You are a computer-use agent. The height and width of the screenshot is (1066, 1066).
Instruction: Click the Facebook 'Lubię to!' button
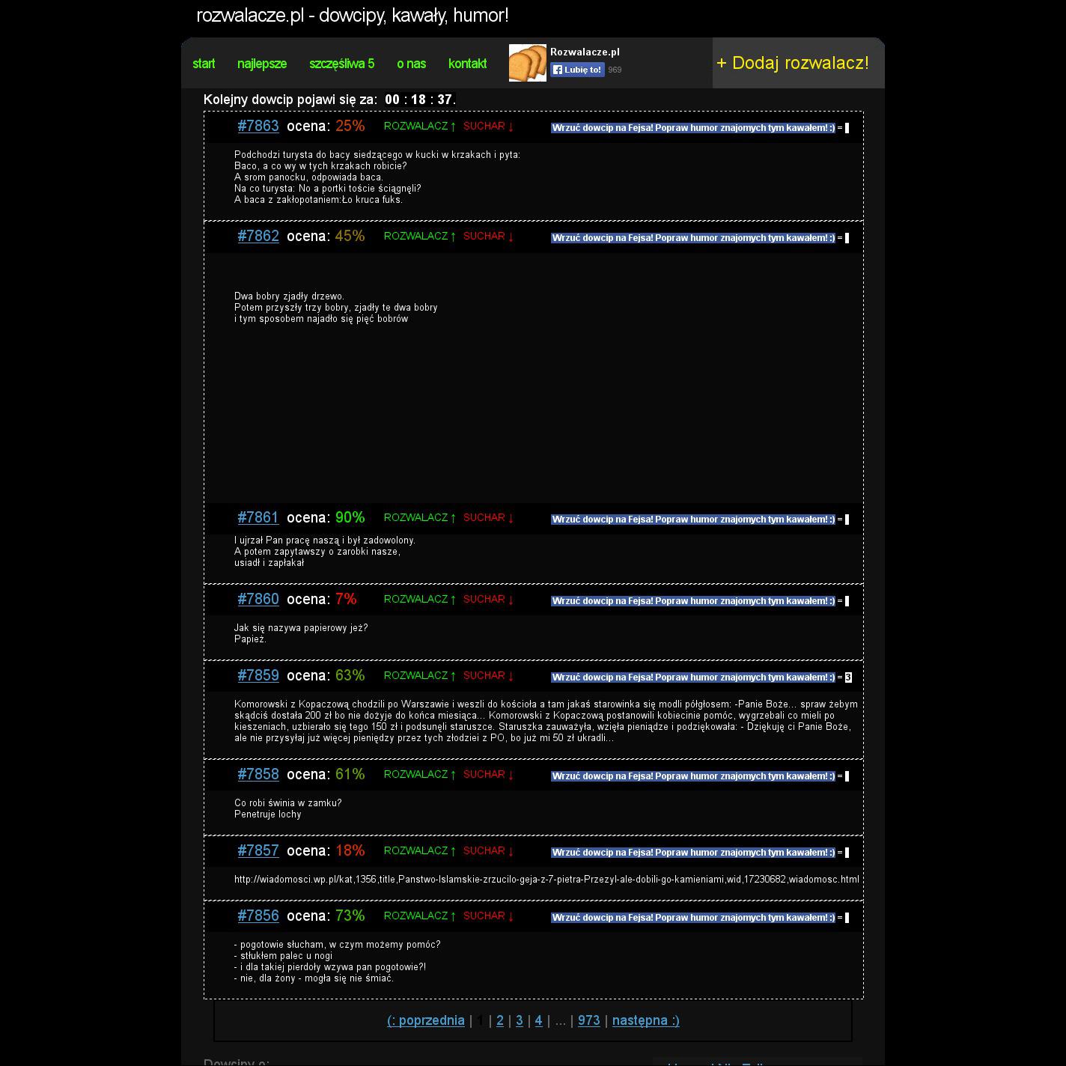coord(577,70)
